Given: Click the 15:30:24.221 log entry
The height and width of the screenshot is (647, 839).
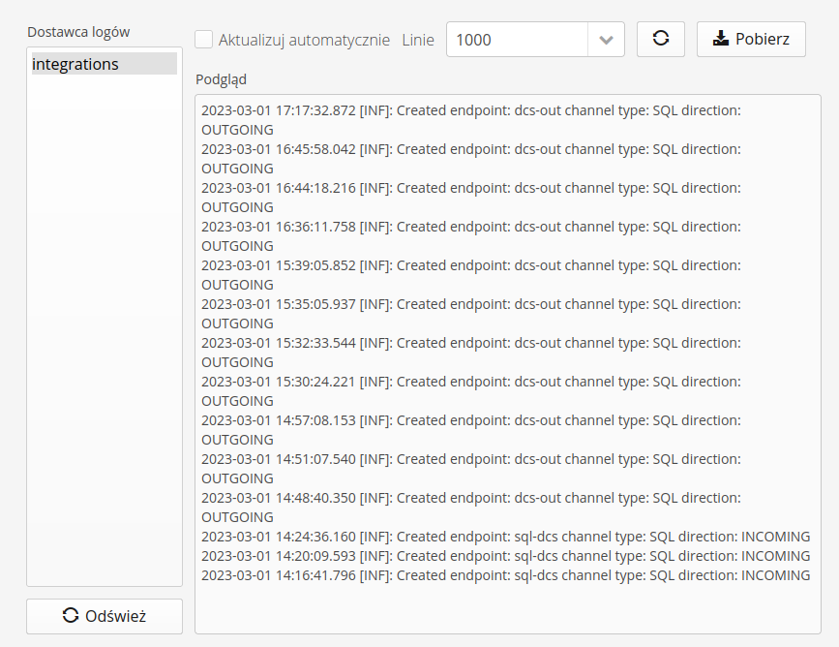Looking at the screenshot, I should tap(470, 382).
